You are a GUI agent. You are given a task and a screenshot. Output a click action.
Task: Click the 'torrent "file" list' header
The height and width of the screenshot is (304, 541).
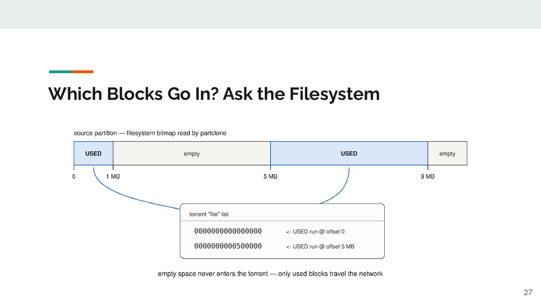pyautogui.click(x=209, y=214)
